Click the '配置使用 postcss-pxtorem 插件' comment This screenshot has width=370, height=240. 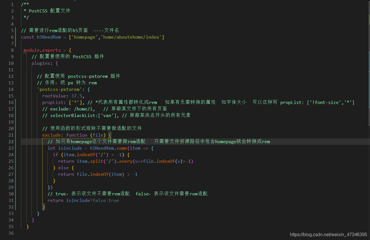tap(82, 76)
